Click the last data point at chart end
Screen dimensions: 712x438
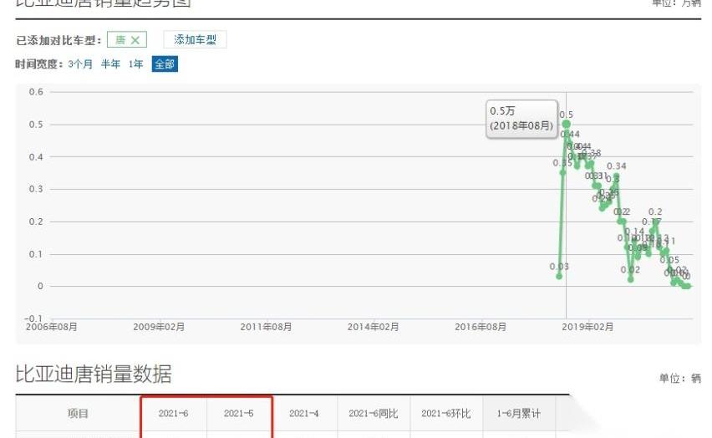689,286
